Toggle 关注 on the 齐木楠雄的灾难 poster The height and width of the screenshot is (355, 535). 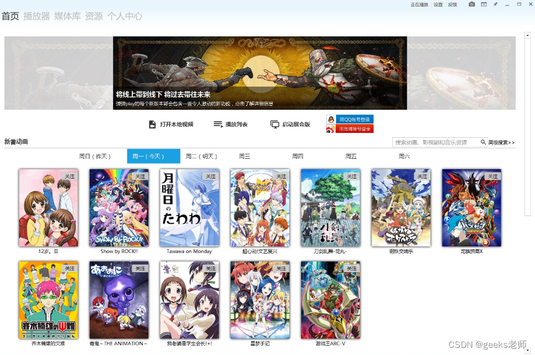coord(69,268)
